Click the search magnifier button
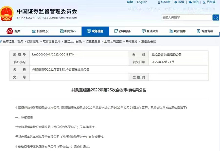Image resolution: width=220 pixels, height=151 pixels. point(216,17)
